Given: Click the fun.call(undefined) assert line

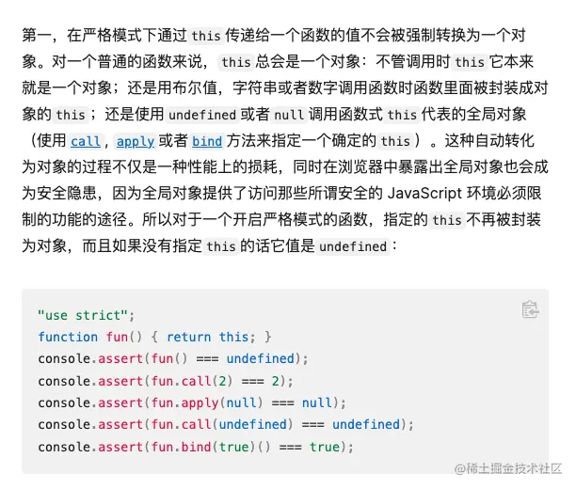Looking at the screenshot, I should coord(226,425).
